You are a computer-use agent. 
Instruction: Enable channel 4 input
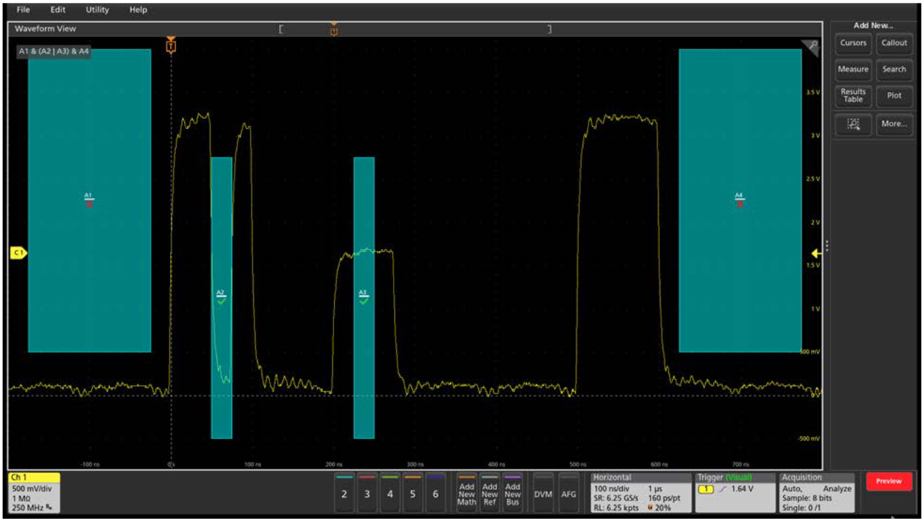click(390, 494)
